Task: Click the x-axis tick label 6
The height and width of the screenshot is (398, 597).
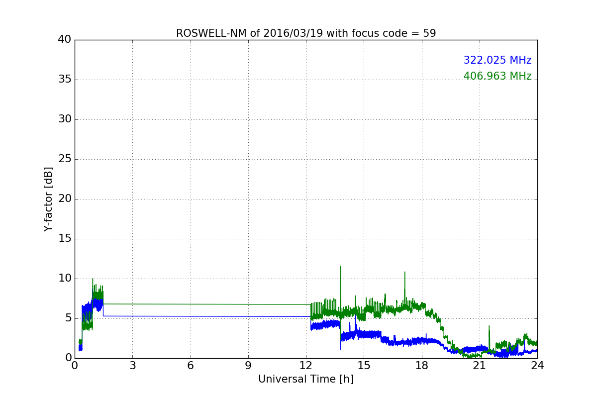Action: coord(190,365)
